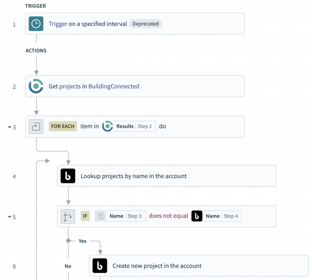Image resolution: width=312 pixels, height=280 pixels.
Task: Click the black app icon in Lookup projects step
Action: pos(68,176)
